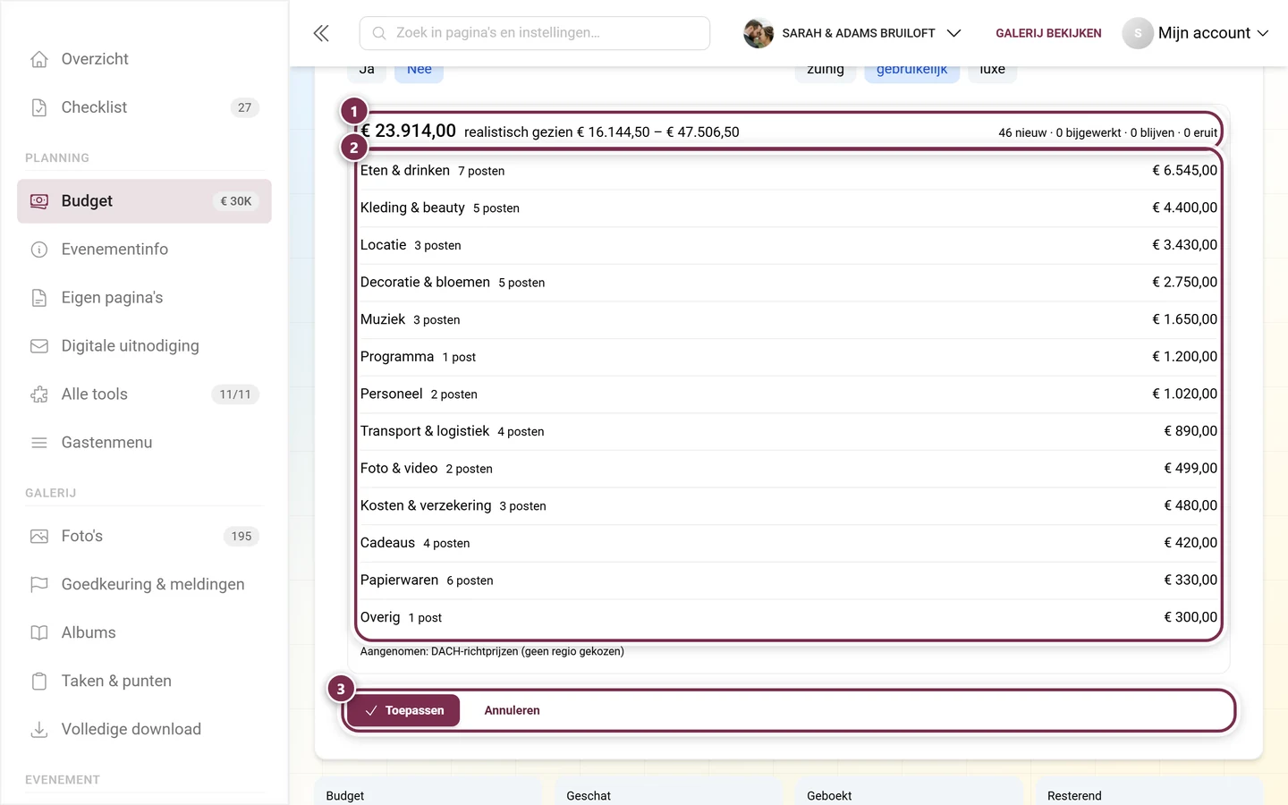Open Volledige download arrow icon

pyautogui.click(x=39, y=730)
